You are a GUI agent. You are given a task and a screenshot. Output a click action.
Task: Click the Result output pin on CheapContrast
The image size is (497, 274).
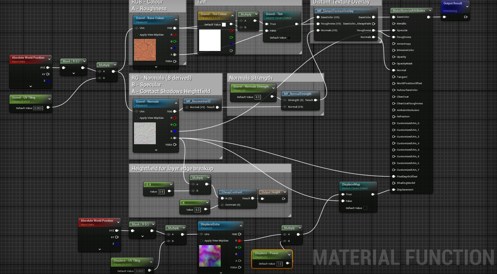(253, 198)
